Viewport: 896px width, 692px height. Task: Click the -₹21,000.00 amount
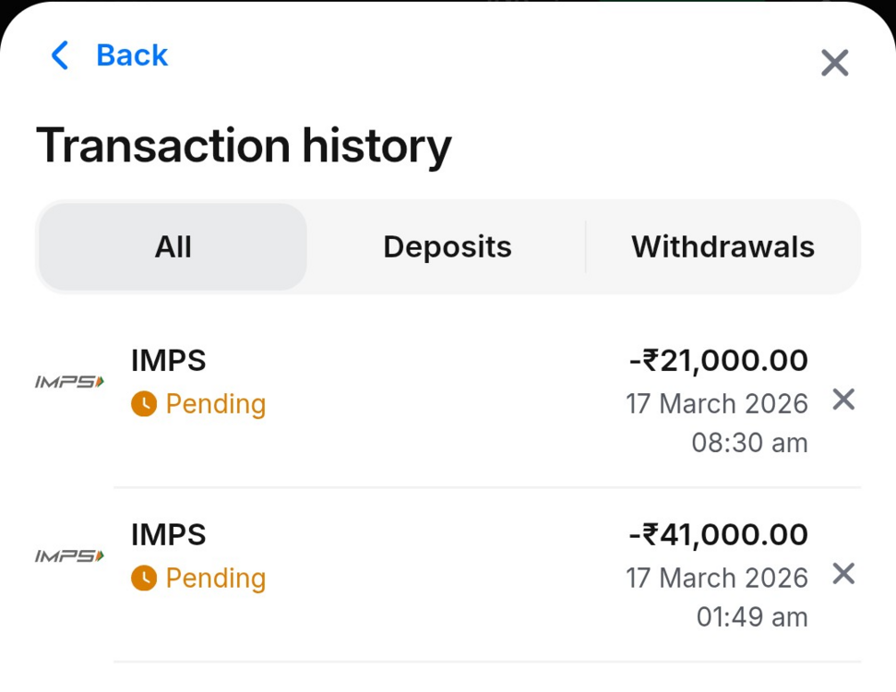[718, 361]
